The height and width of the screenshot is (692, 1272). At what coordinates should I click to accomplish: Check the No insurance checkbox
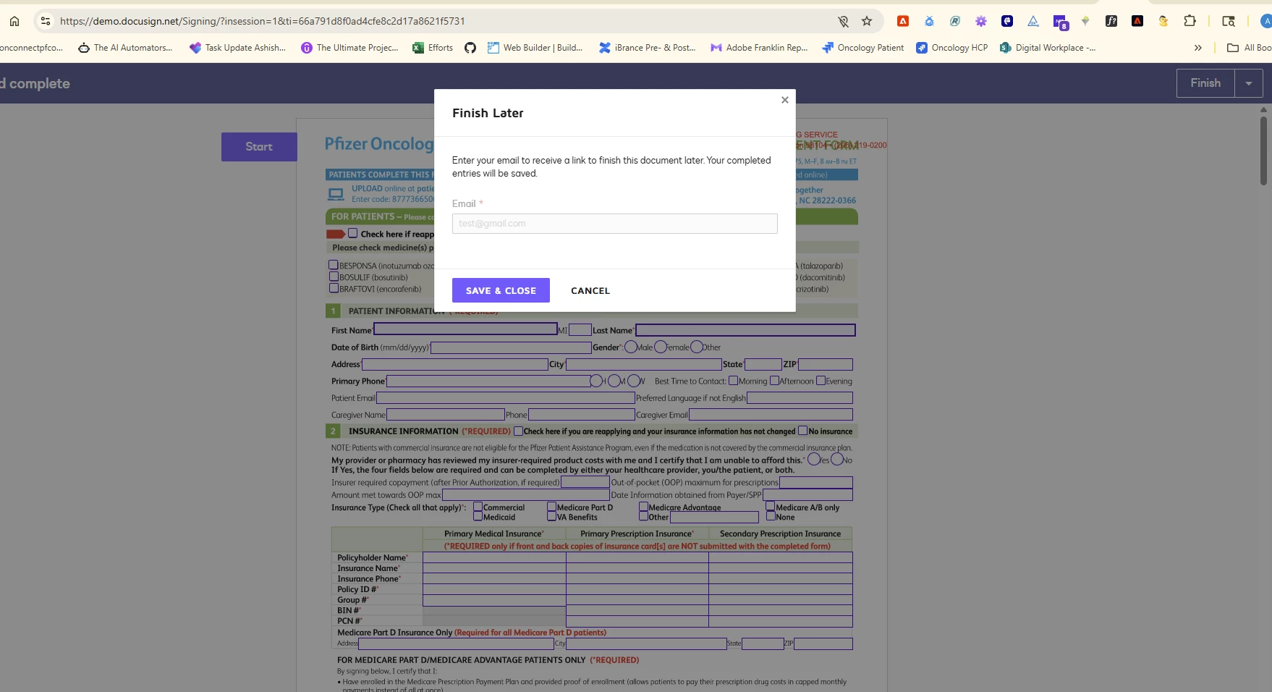802,431
